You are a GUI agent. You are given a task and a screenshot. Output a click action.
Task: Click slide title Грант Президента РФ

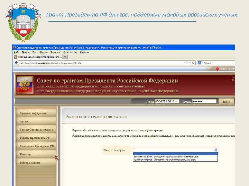[x=142, y=15]
